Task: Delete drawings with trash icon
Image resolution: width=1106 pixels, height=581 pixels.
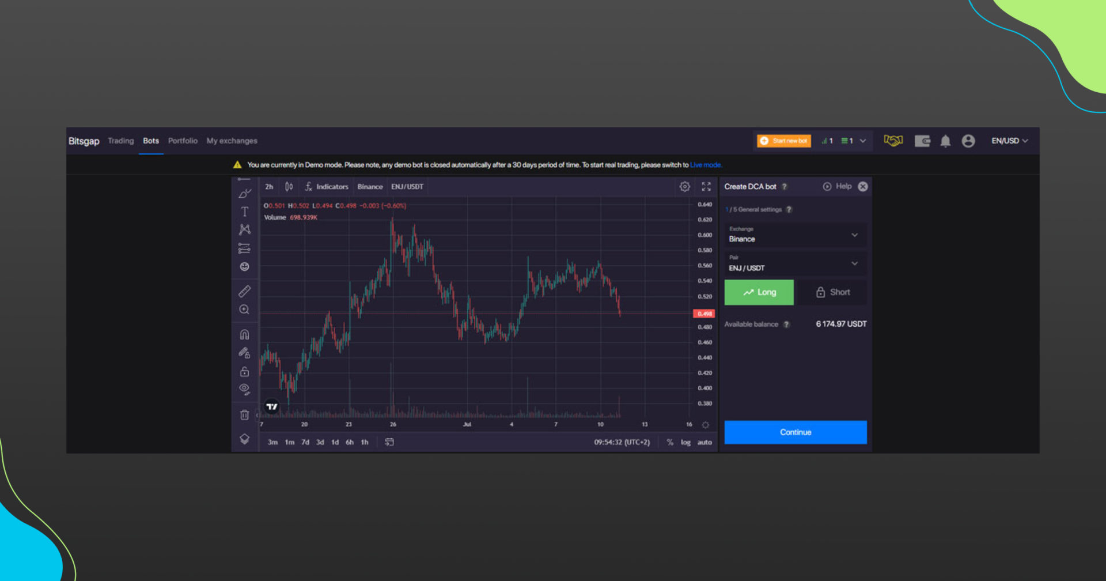Action: click(x=244, y=414)
